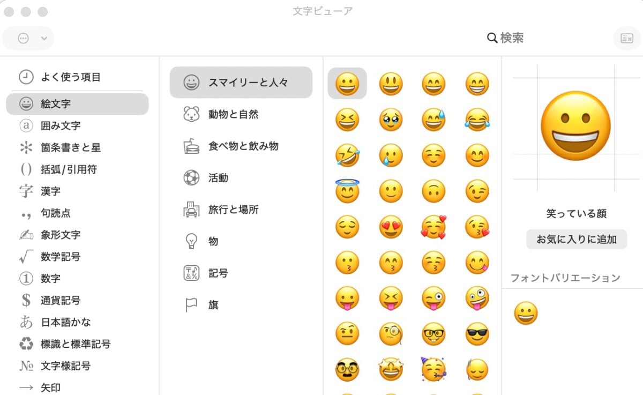
Task: Click お気に入りに追加 button
Action: coord(577,240)
